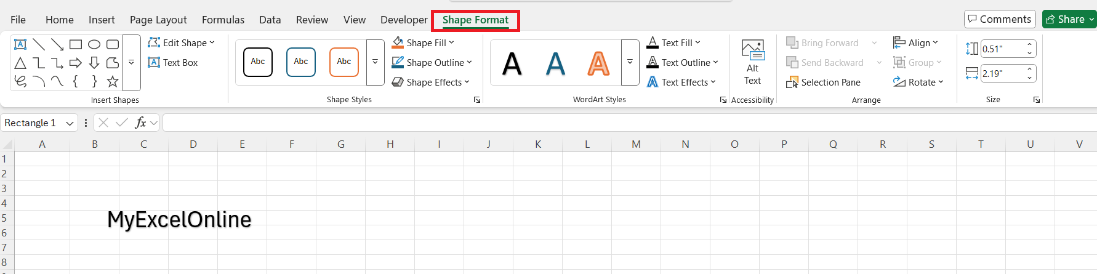Open the Rotate dropdown
This screenshot has width=1097, height=274.
click(918, 82)
